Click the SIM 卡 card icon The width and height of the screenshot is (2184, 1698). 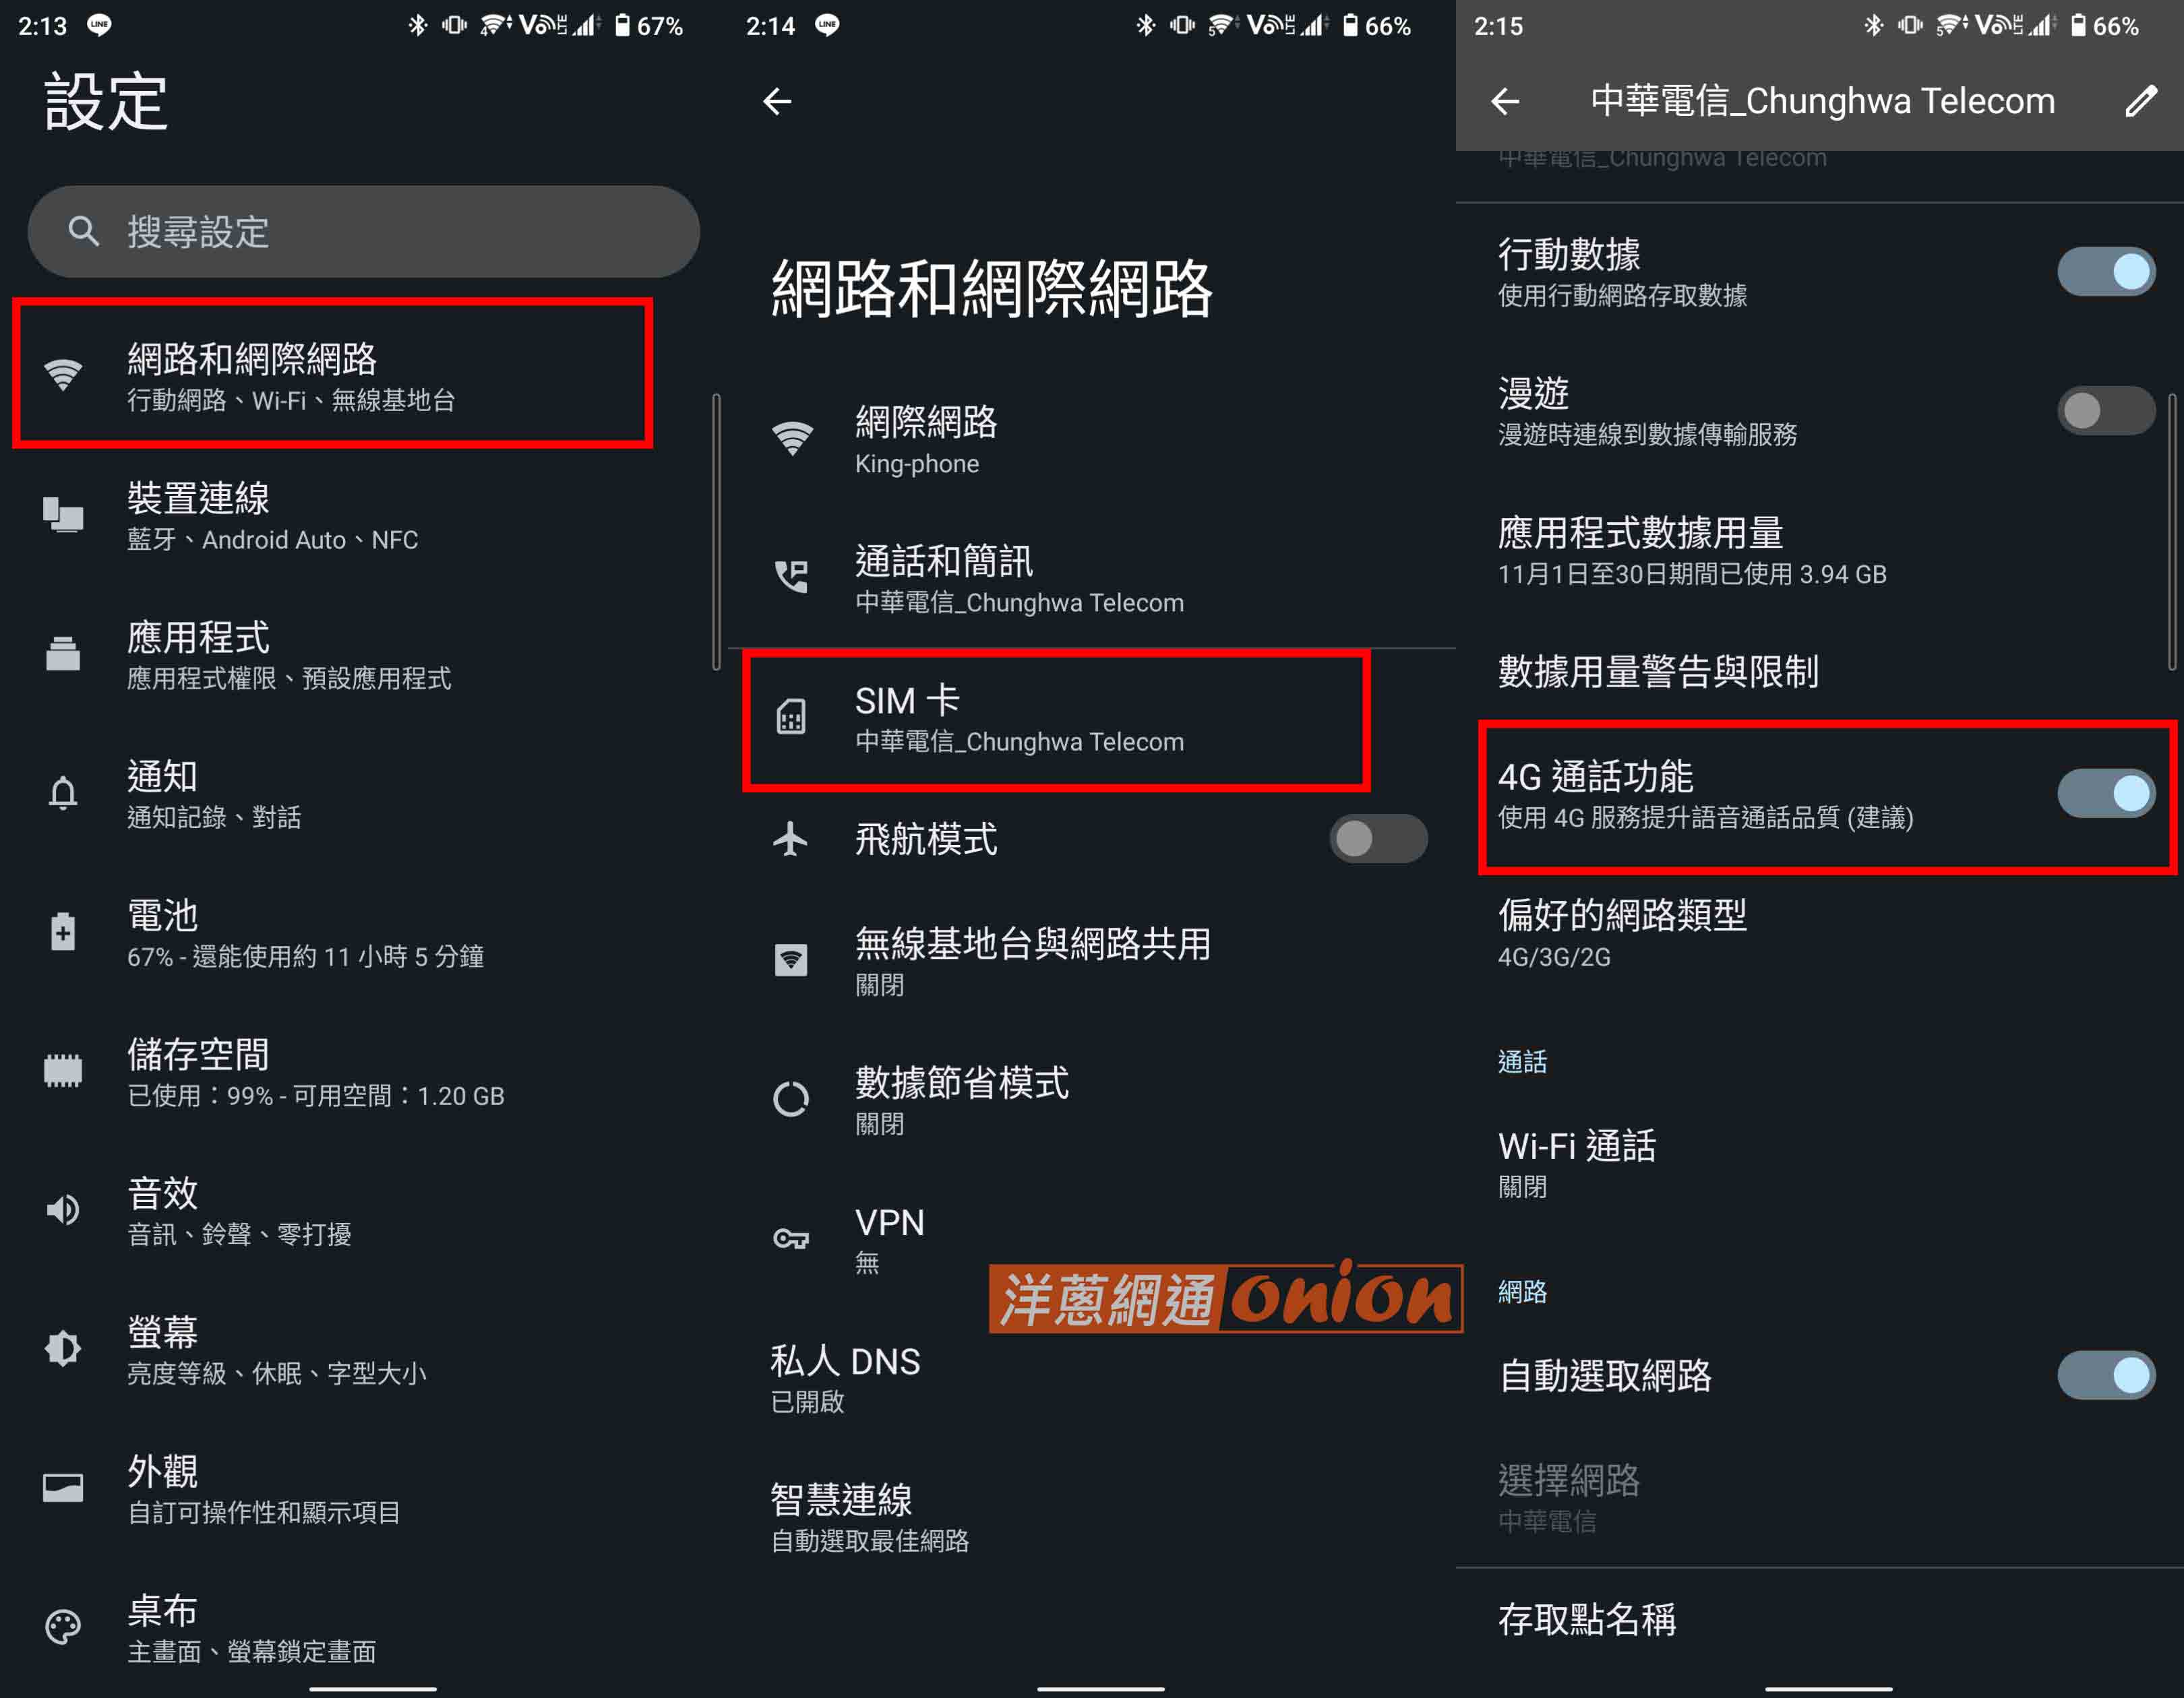[x=791, y=718]
